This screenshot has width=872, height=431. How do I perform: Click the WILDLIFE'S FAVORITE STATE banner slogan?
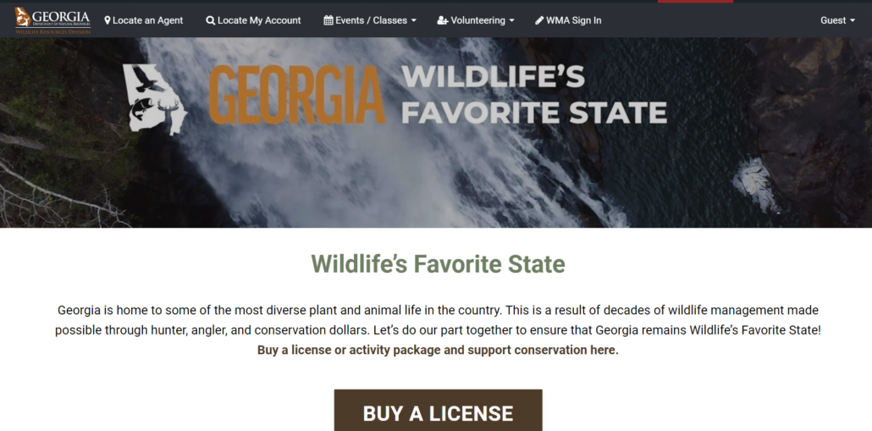[534, 95]
